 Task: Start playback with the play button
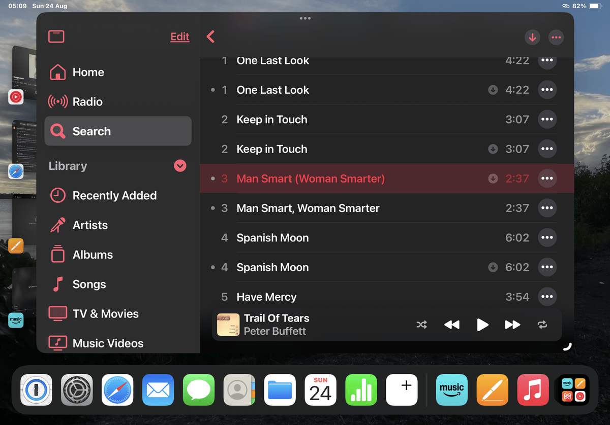click(482, 325)
